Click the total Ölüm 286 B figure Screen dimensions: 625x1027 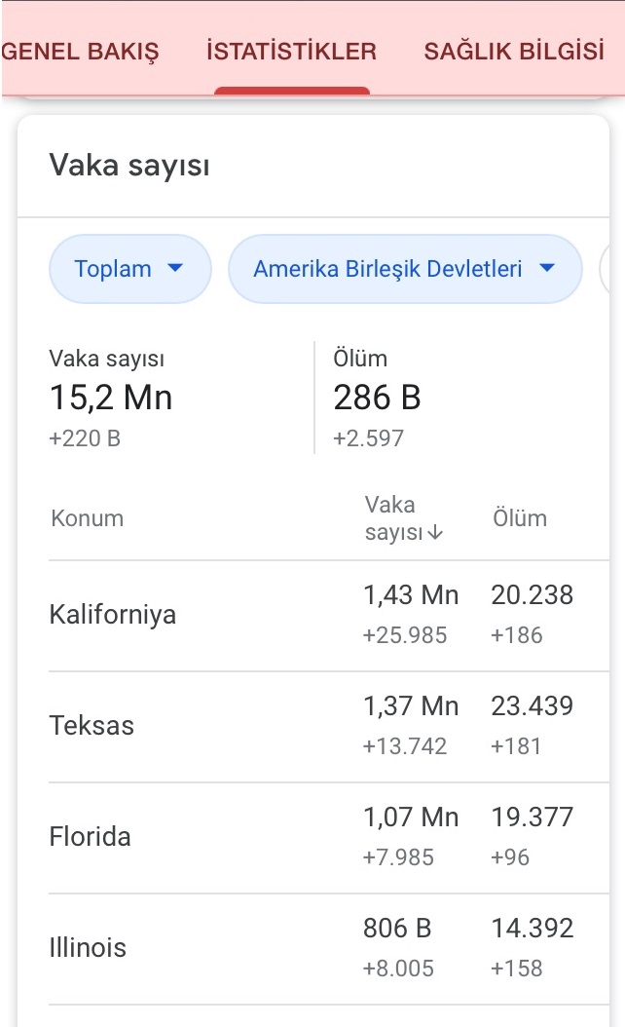tap(377, 398)
